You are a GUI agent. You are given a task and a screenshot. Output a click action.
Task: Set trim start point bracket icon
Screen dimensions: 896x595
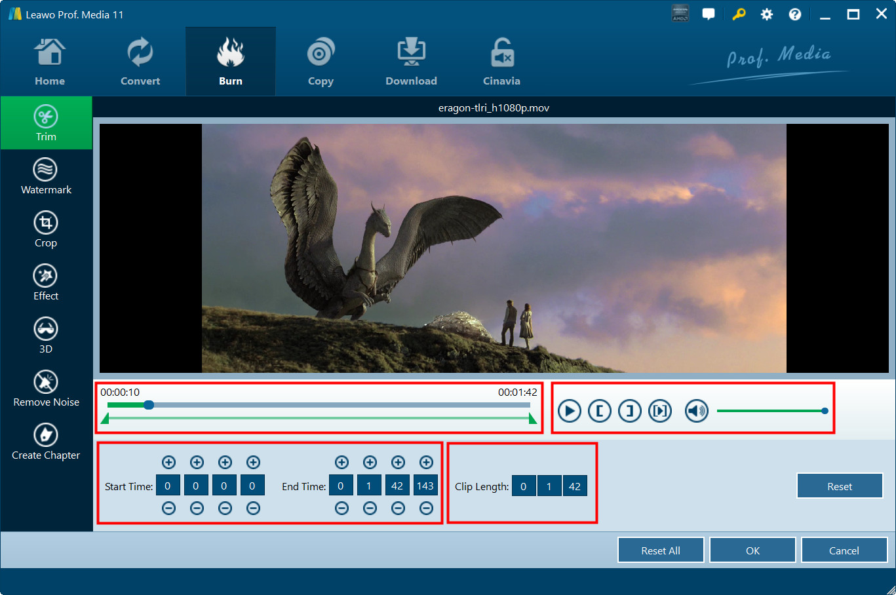(x=600, y=411)
